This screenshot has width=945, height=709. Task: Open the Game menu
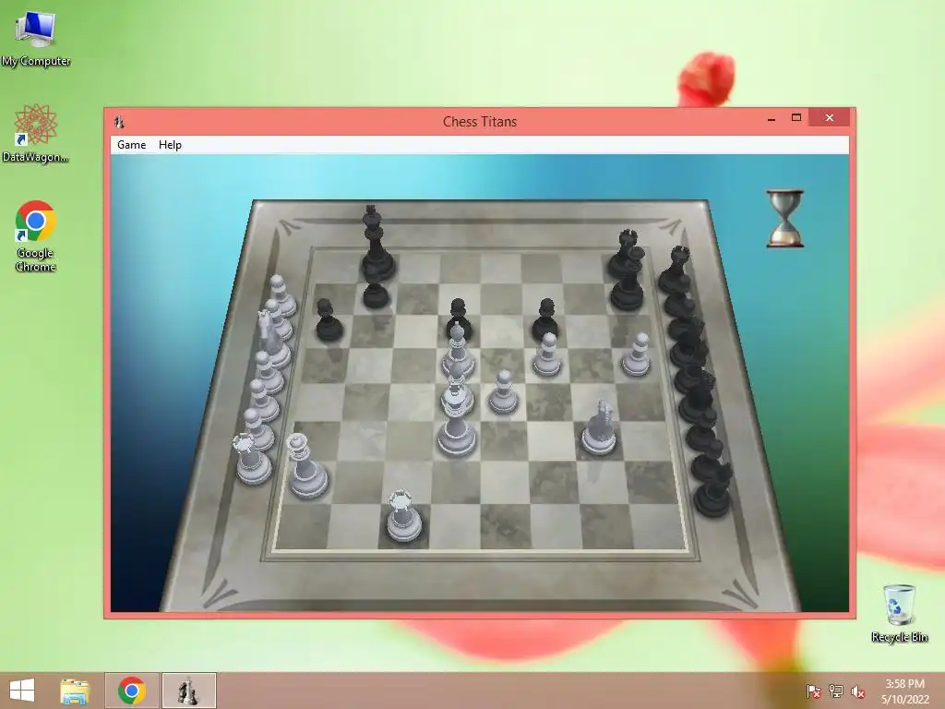tap(131, 145)
